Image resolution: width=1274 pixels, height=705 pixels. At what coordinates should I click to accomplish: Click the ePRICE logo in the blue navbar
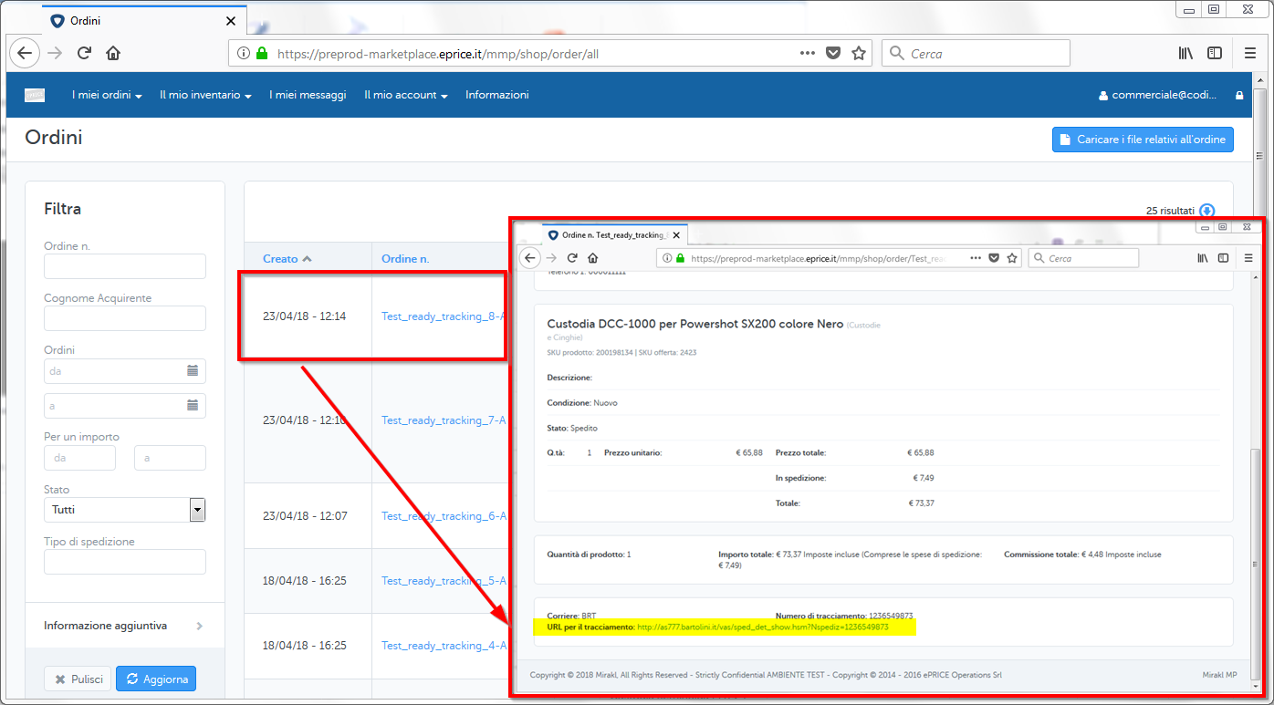(35, 95)
